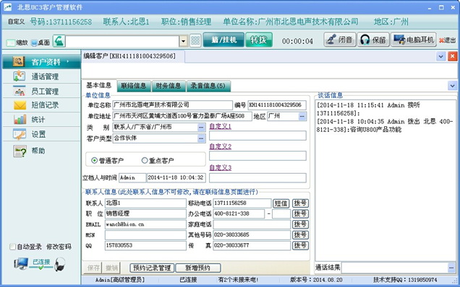Close the 编辑客户 tab with red X
Viewport: 460px width, 287px height.
[452, 56]
